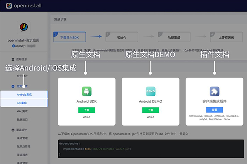
Task: Download the Android SDK with 下载 button
Action: pyautogui.click(x=86, y=110)
